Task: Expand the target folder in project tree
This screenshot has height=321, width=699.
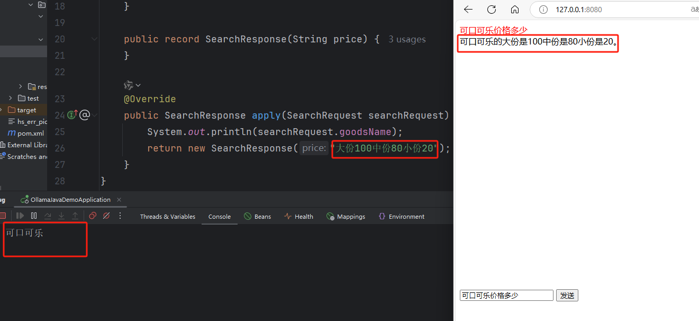Action: [x=2, y=110]
